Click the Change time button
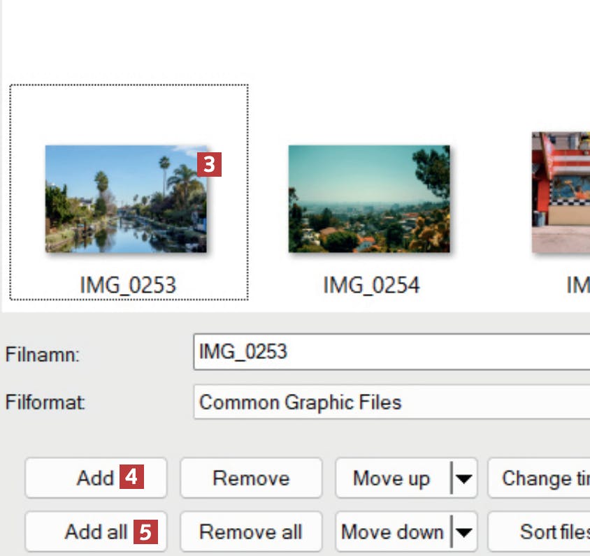 pyautogui.click(x=538, y=478)
